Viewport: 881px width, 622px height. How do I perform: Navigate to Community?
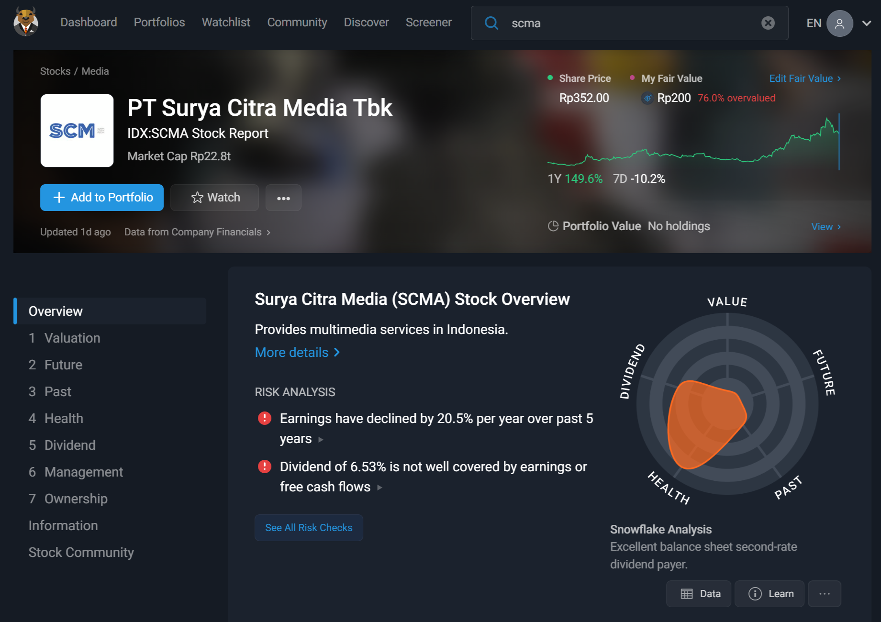click(x=297, y=22)
